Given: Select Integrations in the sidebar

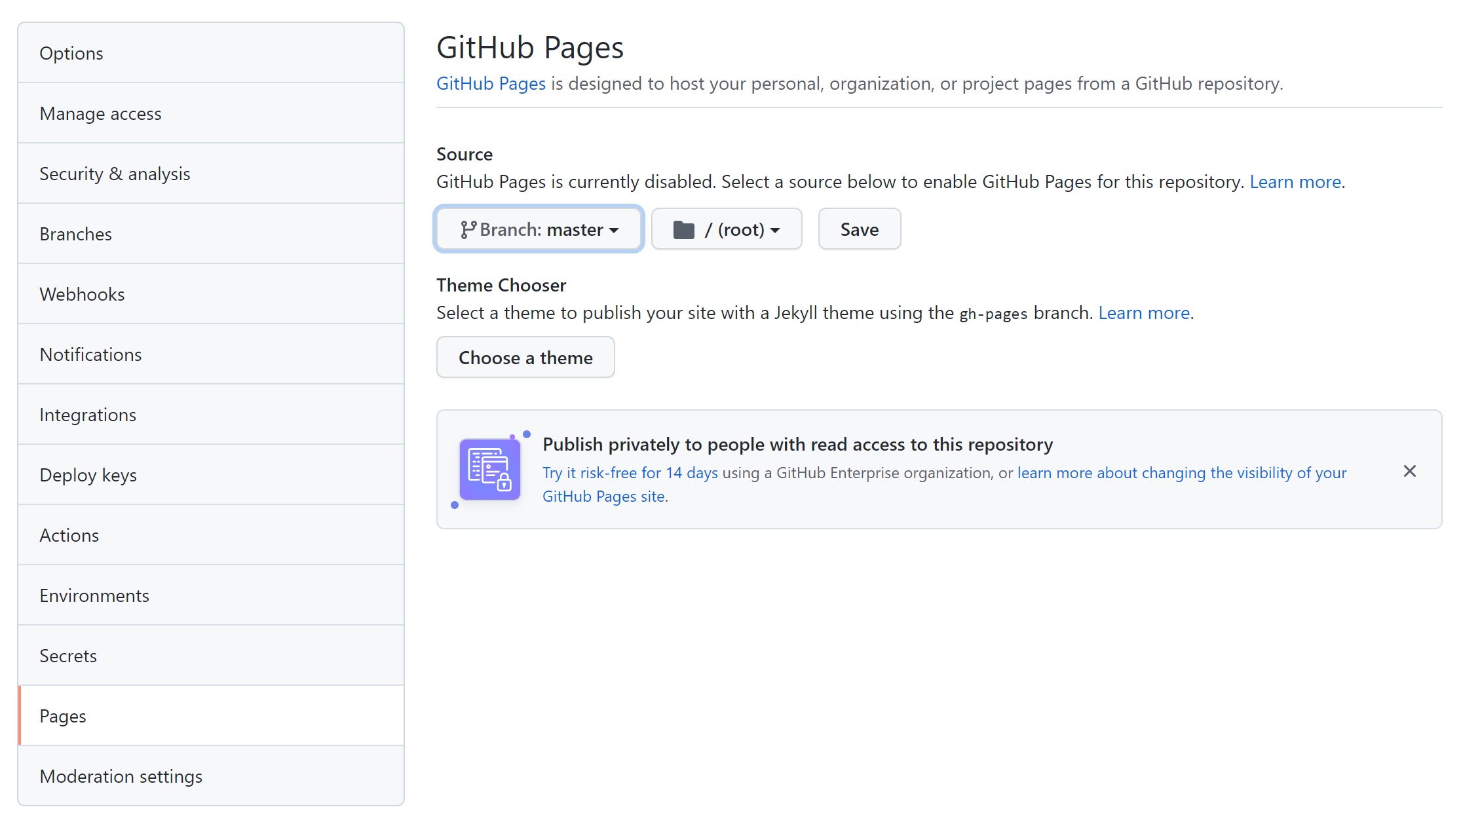Looking at the screenshot, I should pos(211,415).
